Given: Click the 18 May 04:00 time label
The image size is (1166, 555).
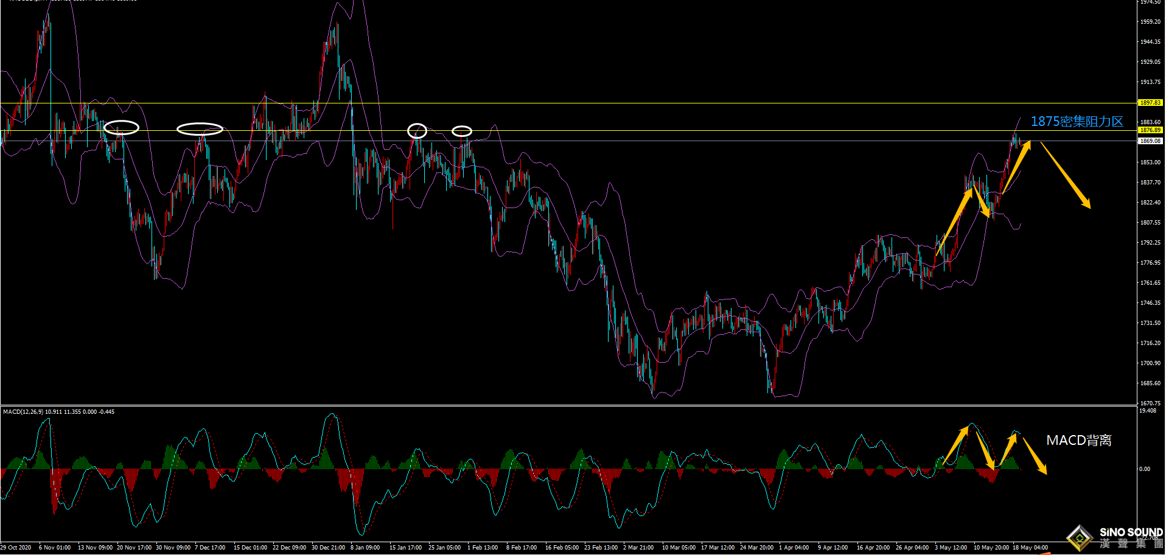Looking at the screenshot, I should coord(1030,548).
